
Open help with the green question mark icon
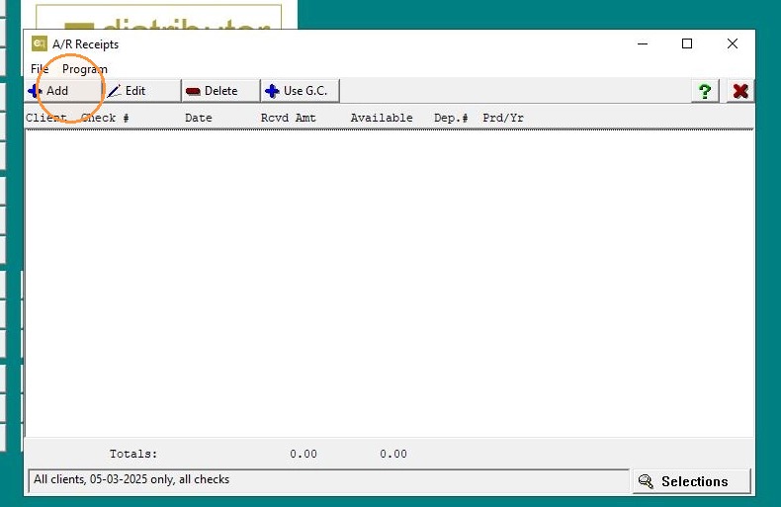pos(705,91)
